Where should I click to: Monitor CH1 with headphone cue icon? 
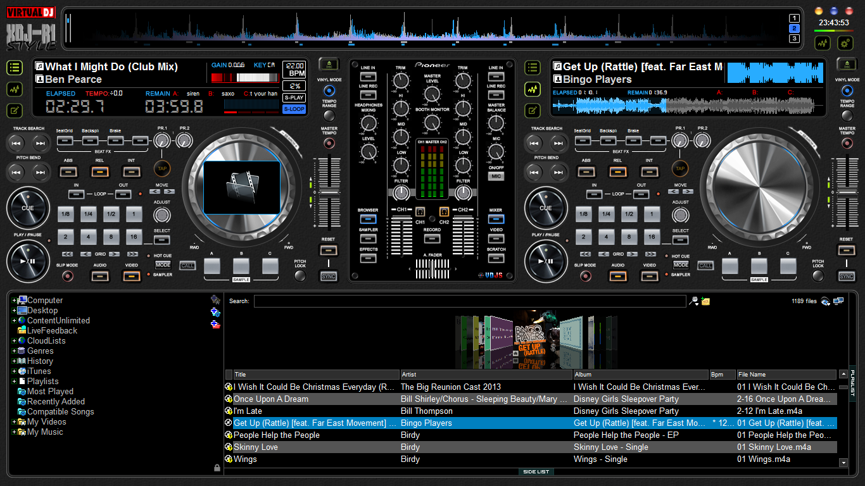click(420, 212)
